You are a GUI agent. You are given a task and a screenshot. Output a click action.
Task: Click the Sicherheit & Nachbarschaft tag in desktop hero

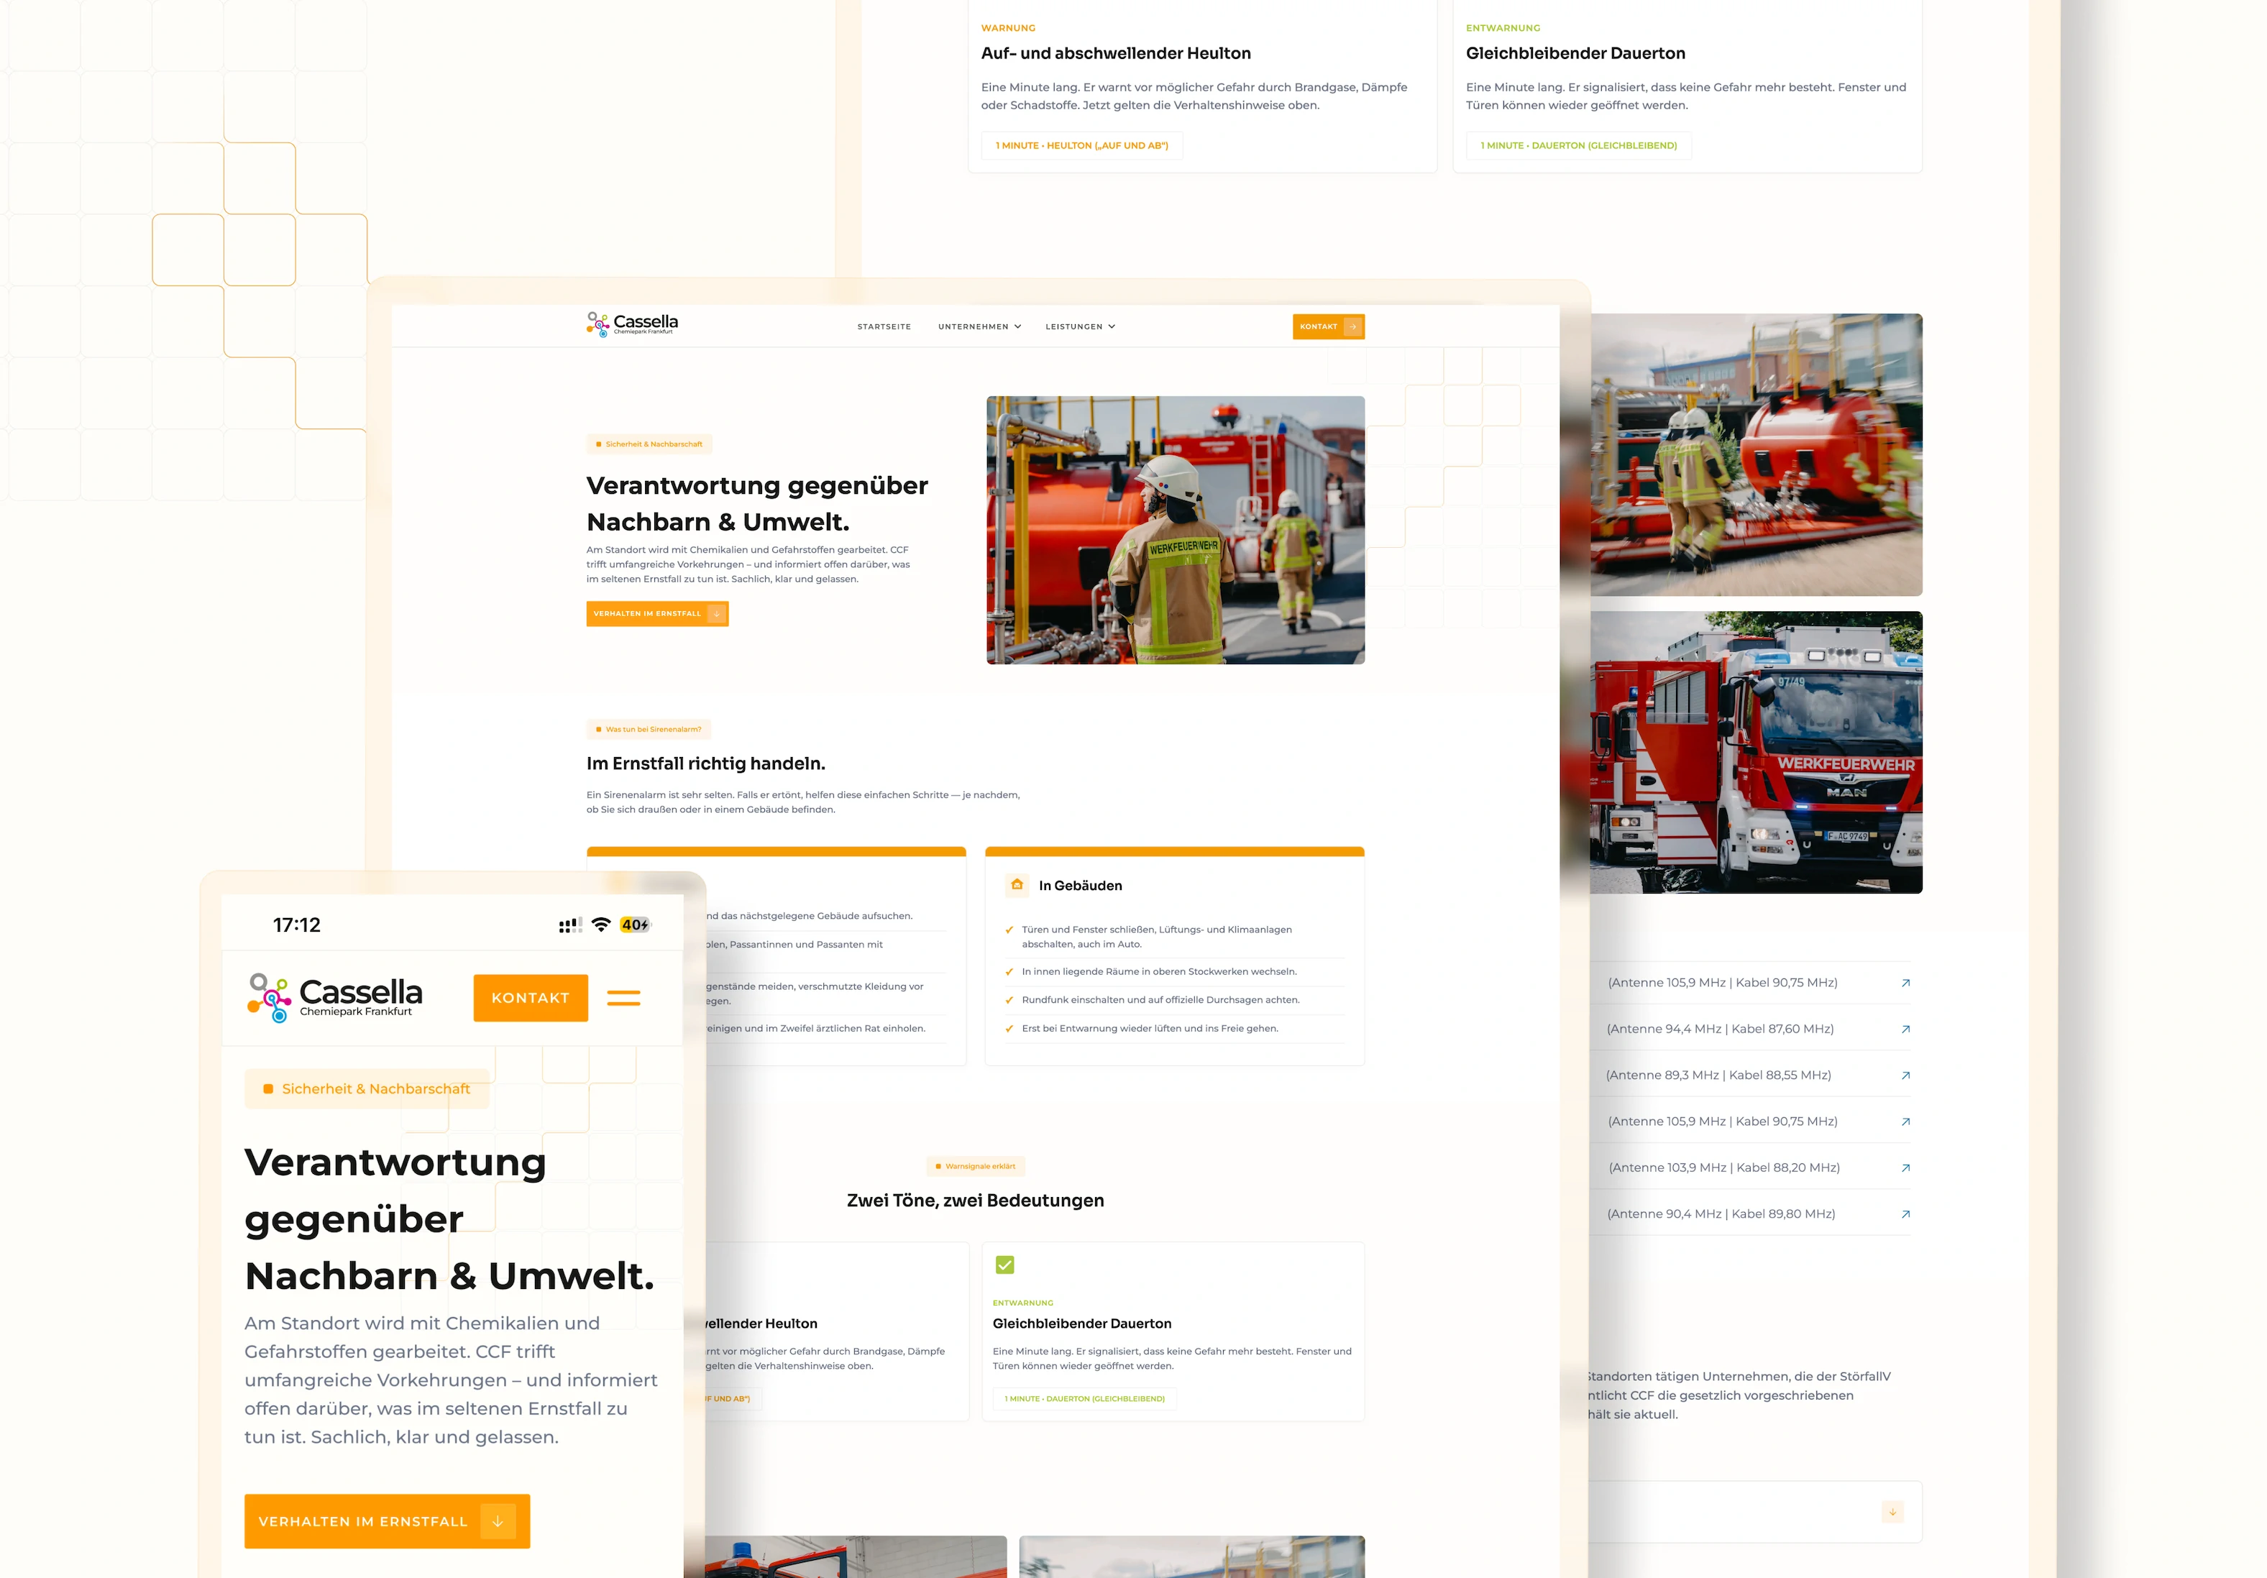pos(649,444)
